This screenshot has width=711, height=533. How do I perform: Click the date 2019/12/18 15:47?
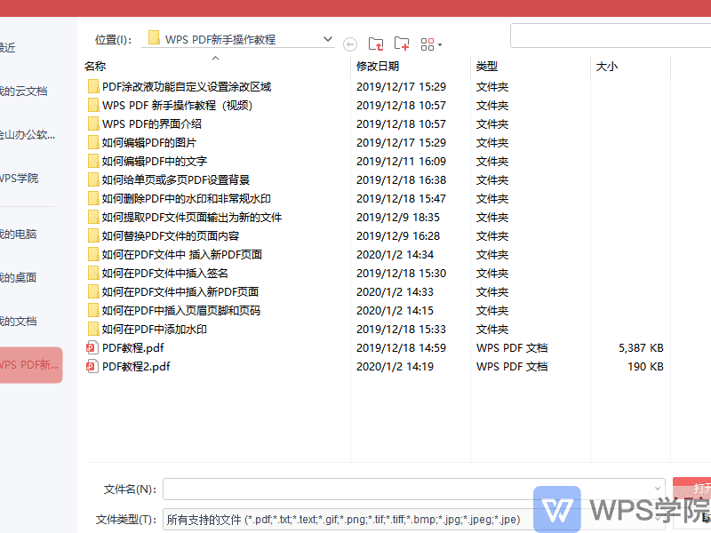coord(402,198)
